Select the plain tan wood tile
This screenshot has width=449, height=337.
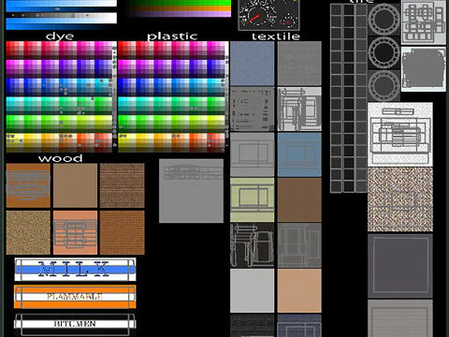tap(75, 185)
